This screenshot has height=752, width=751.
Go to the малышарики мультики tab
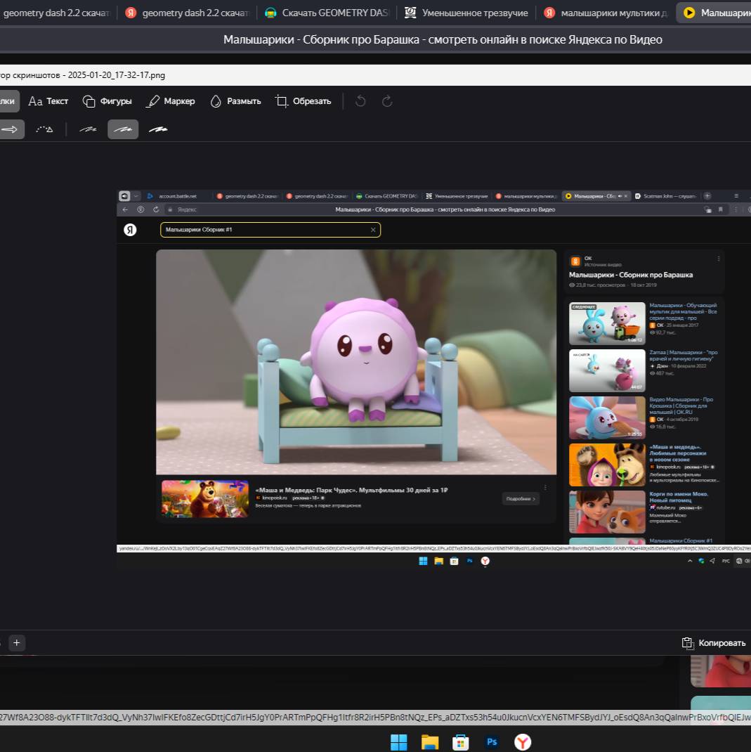point(606,13)
